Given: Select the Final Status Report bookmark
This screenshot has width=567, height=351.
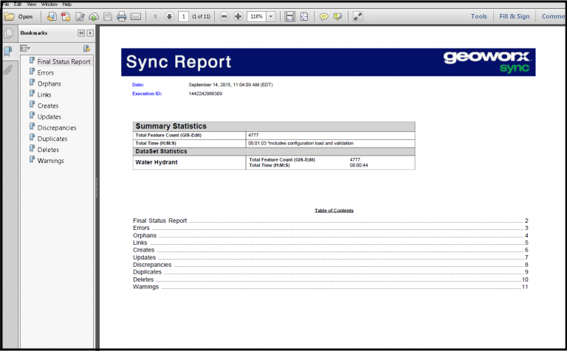Looking at the screenshot, I should coord(63,62).
